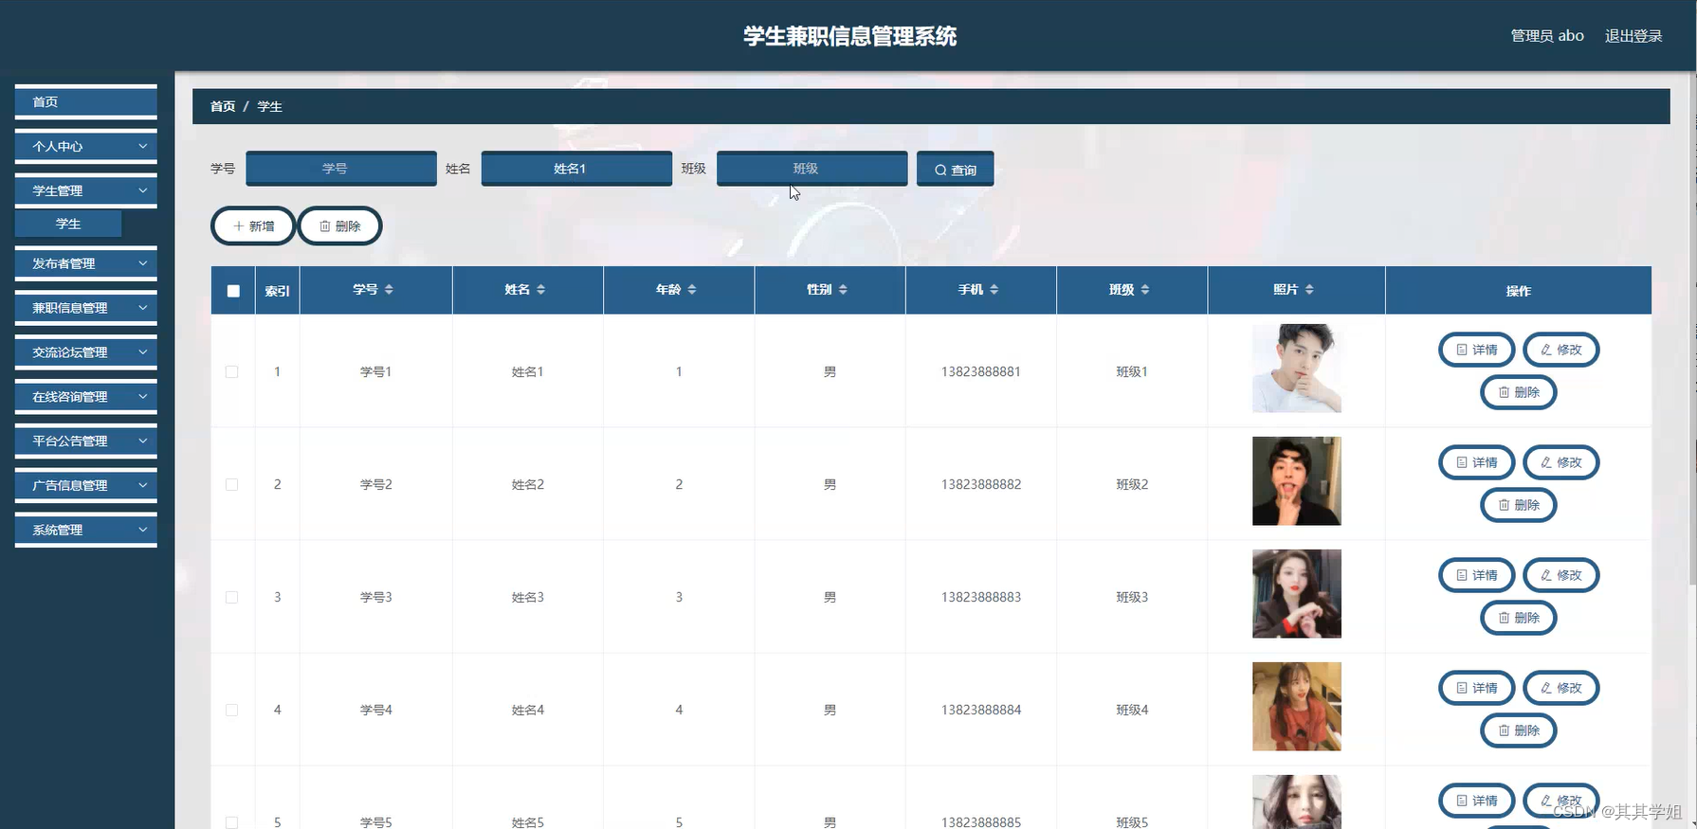Click 学生 in the breadcrumb bar
The height and width of the screenshot is (829, 1697).
coord(270,106)
